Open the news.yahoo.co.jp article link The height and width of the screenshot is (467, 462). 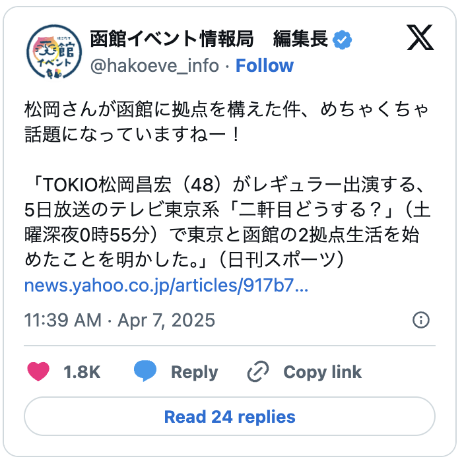[166, 286]
